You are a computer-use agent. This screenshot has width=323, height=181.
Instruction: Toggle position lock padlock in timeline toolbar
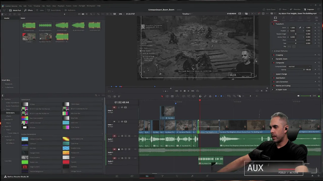pos(210,96)
